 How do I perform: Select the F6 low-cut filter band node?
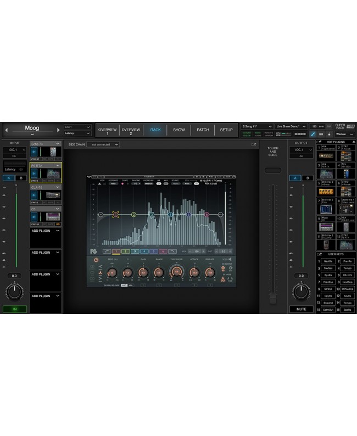point(101,214)
